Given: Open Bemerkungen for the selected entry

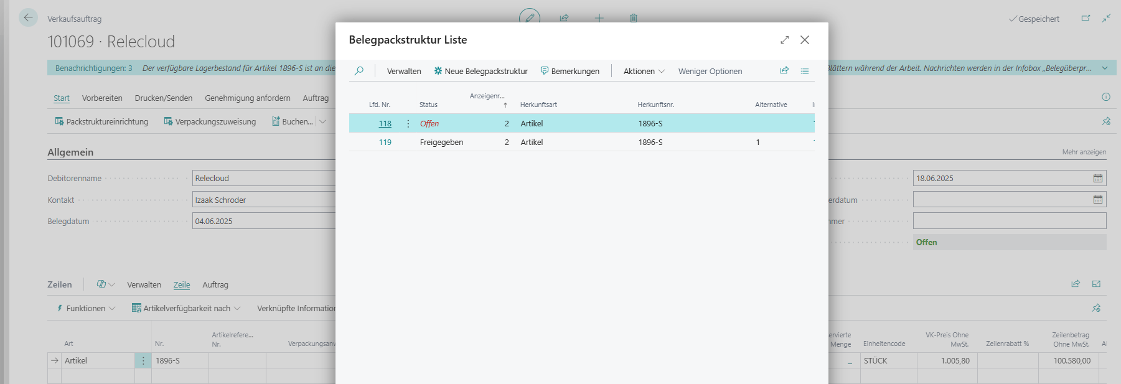Looking at the screenshot, I should pos(570,71).
